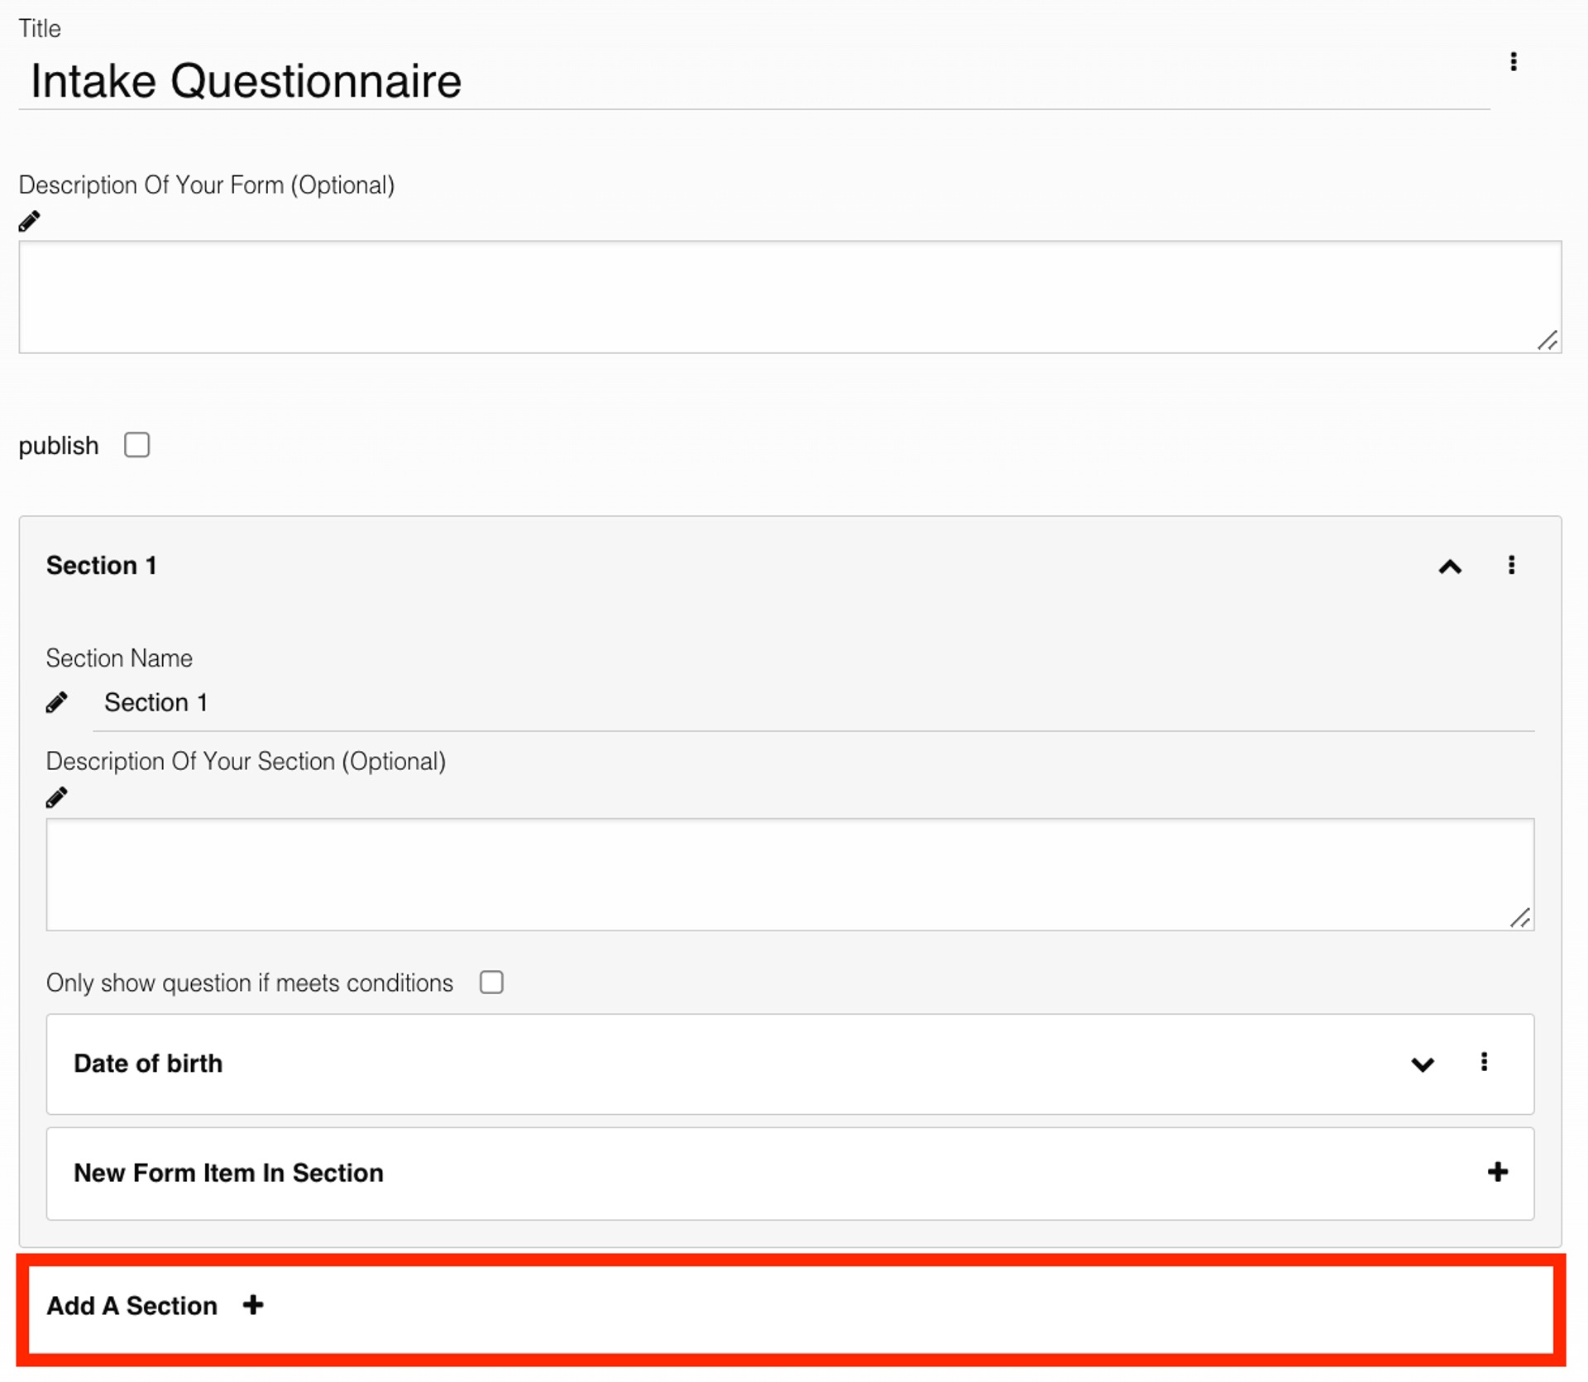Open Section 1 three-dot options menu
Screen dimensions: 1588x1382
(x=1511, y=565)
